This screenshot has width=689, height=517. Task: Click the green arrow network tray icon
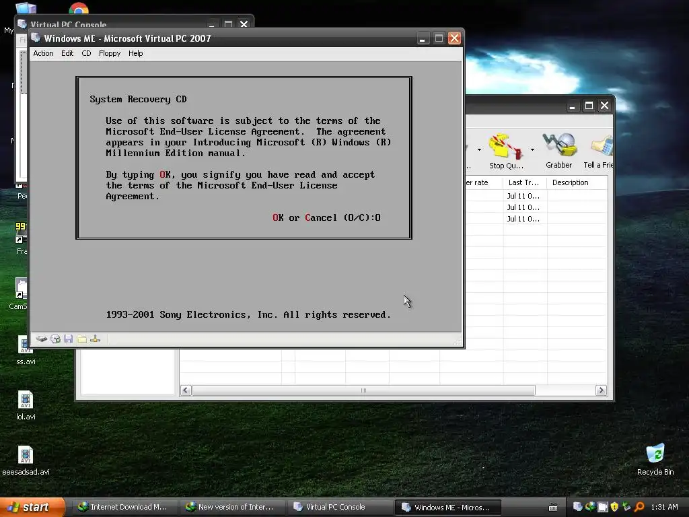(626, 507)
